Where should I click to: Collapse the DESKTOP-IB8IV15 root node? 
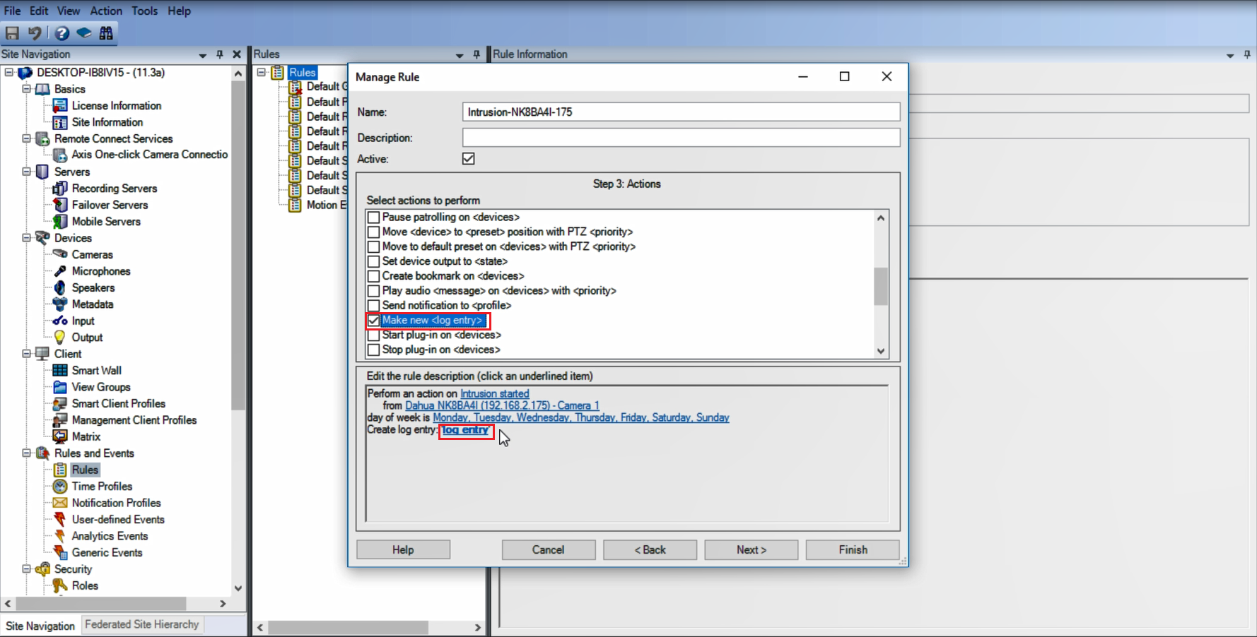[9, 72]
